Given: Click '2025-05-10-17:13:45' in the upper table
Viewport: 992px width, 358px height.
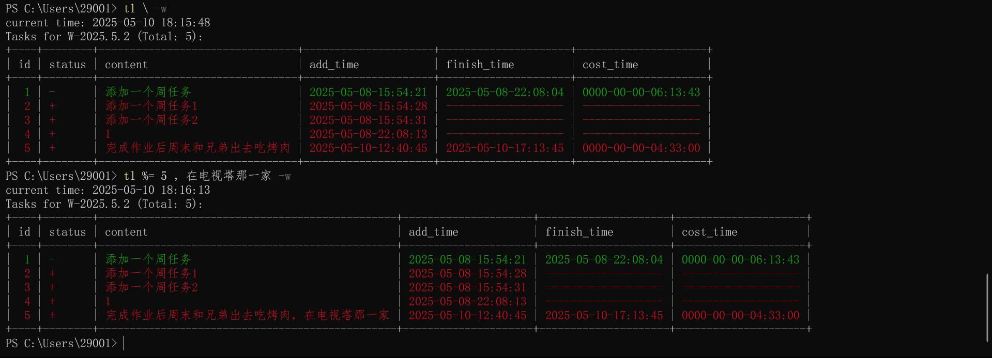Looking at the screenshot, I should (505, 148).
